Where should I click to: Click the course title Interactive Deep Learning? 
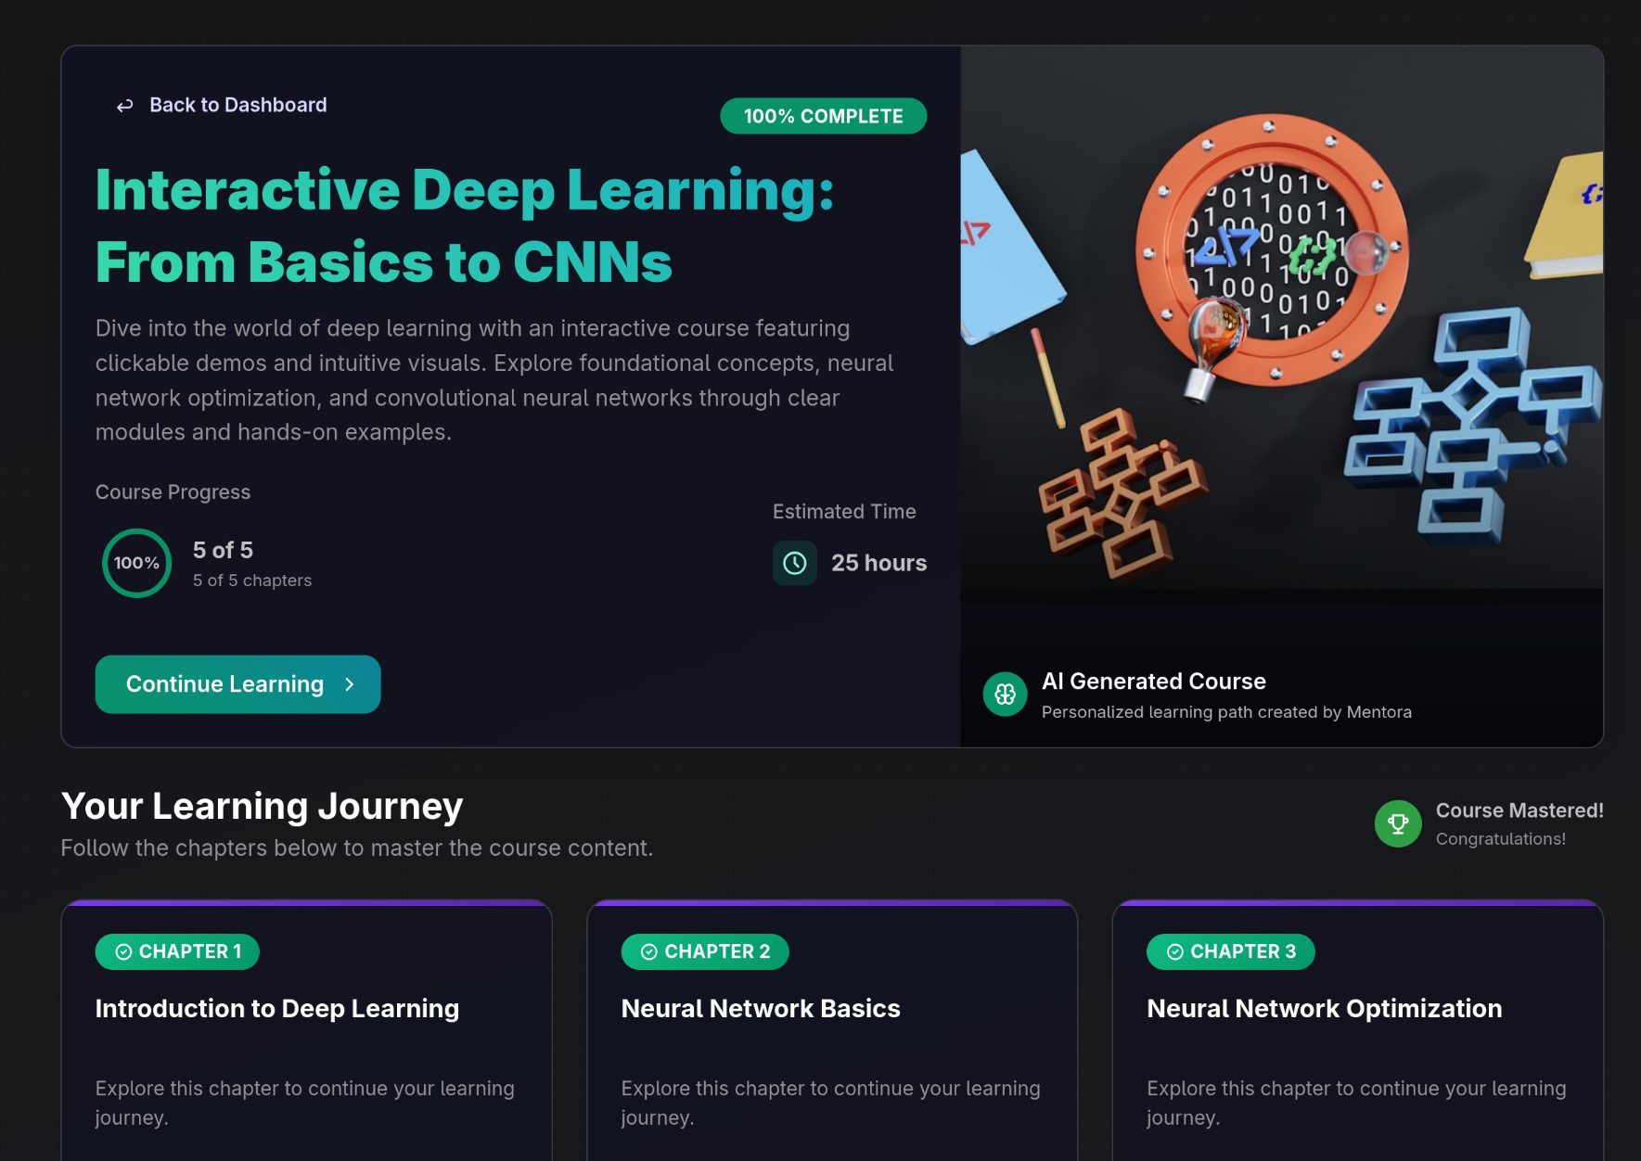click(465, 226)
